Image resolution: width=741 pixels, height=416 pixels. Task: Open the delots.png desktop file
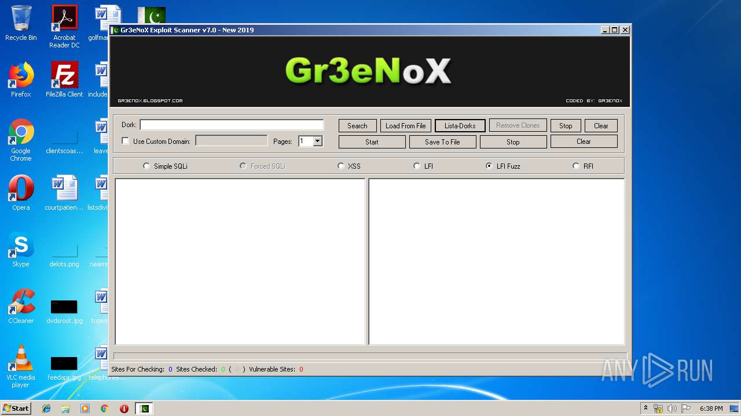pos(64,254)
